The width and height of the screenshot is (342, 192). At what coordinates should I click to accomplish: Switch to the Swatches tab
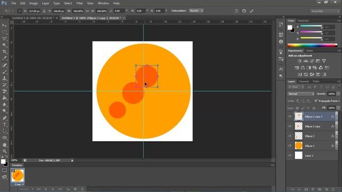(x=303, y=21)
